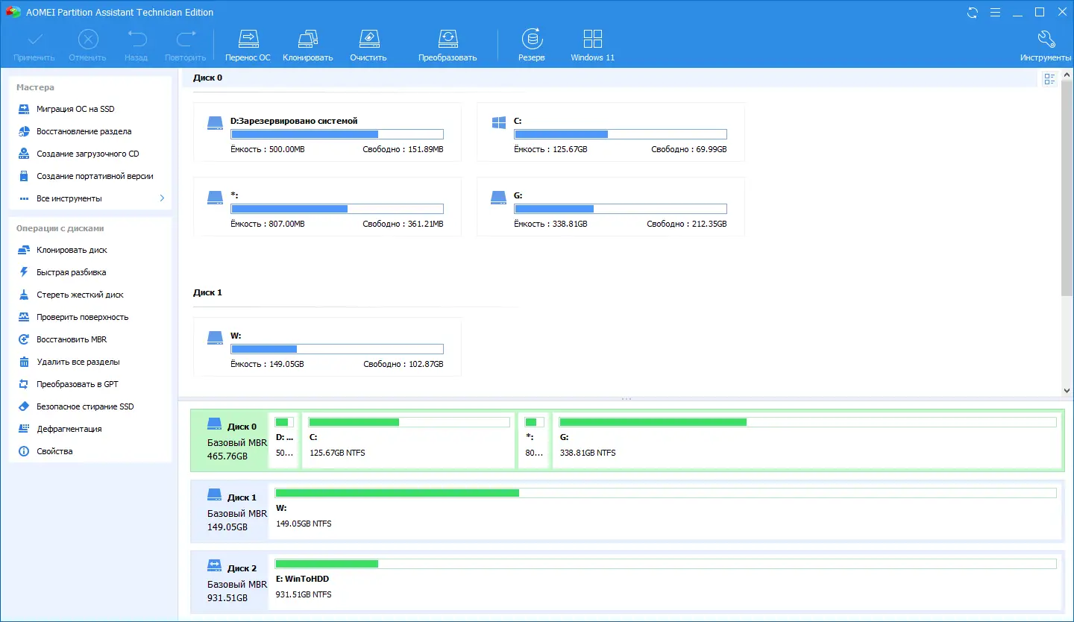Image resolution: width=1074 pixels, height=622 pixels.
Task: Open the Перенос ОС migration tool
Action: 248,43
